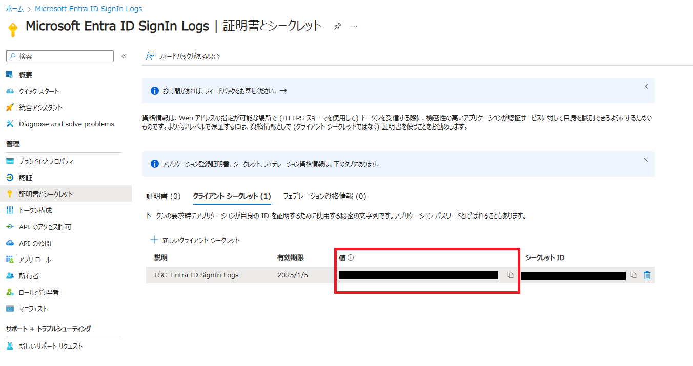Switch to 証明書 (0) tab
This screenshot has width=693, height=366.
pos(164,196)
